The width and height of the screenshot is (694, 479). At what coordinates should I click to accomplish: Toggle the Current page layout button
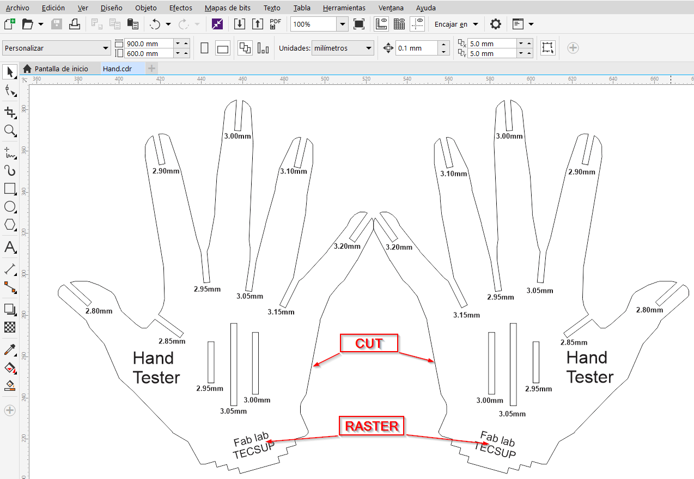click(263, 48)
